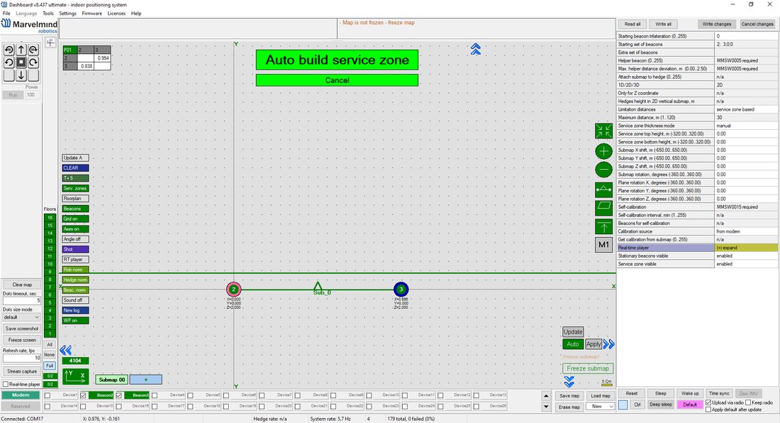Screen dimensions: 780x423
Task: Click the green distance-measure triangle icon
Action: point(604,189)
